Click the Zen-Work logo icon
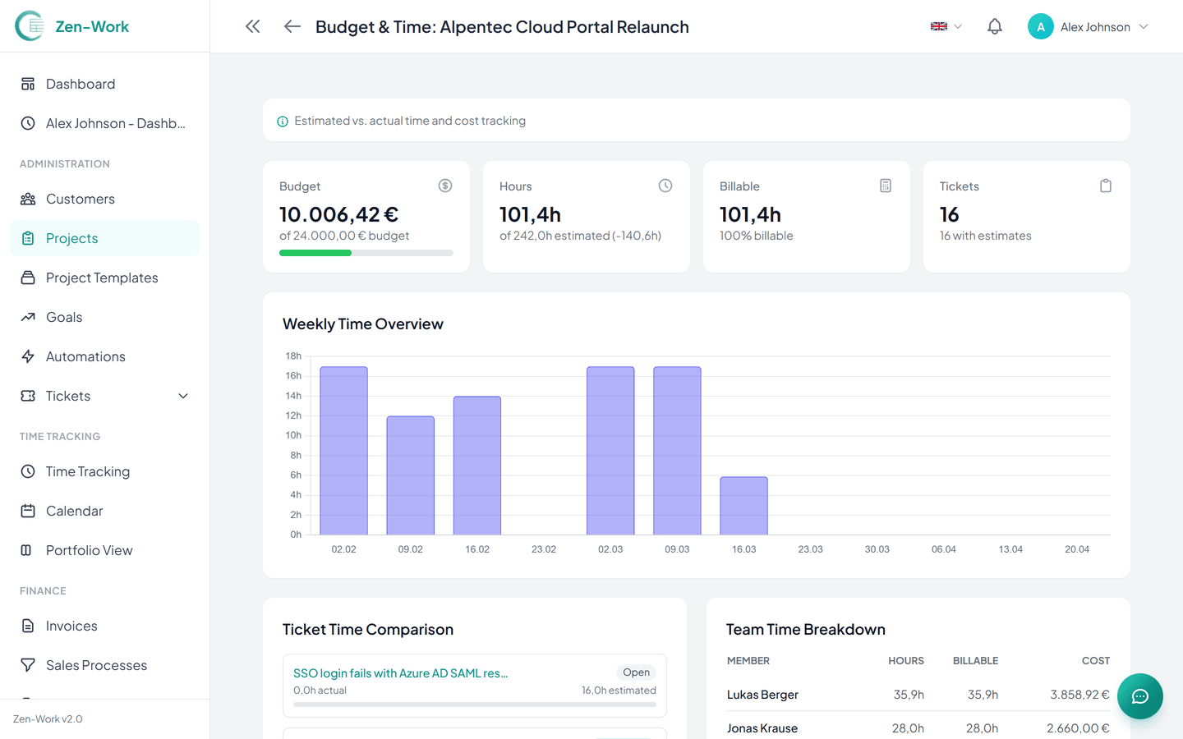The image size is (1183, 739). [x=30, y=26]
